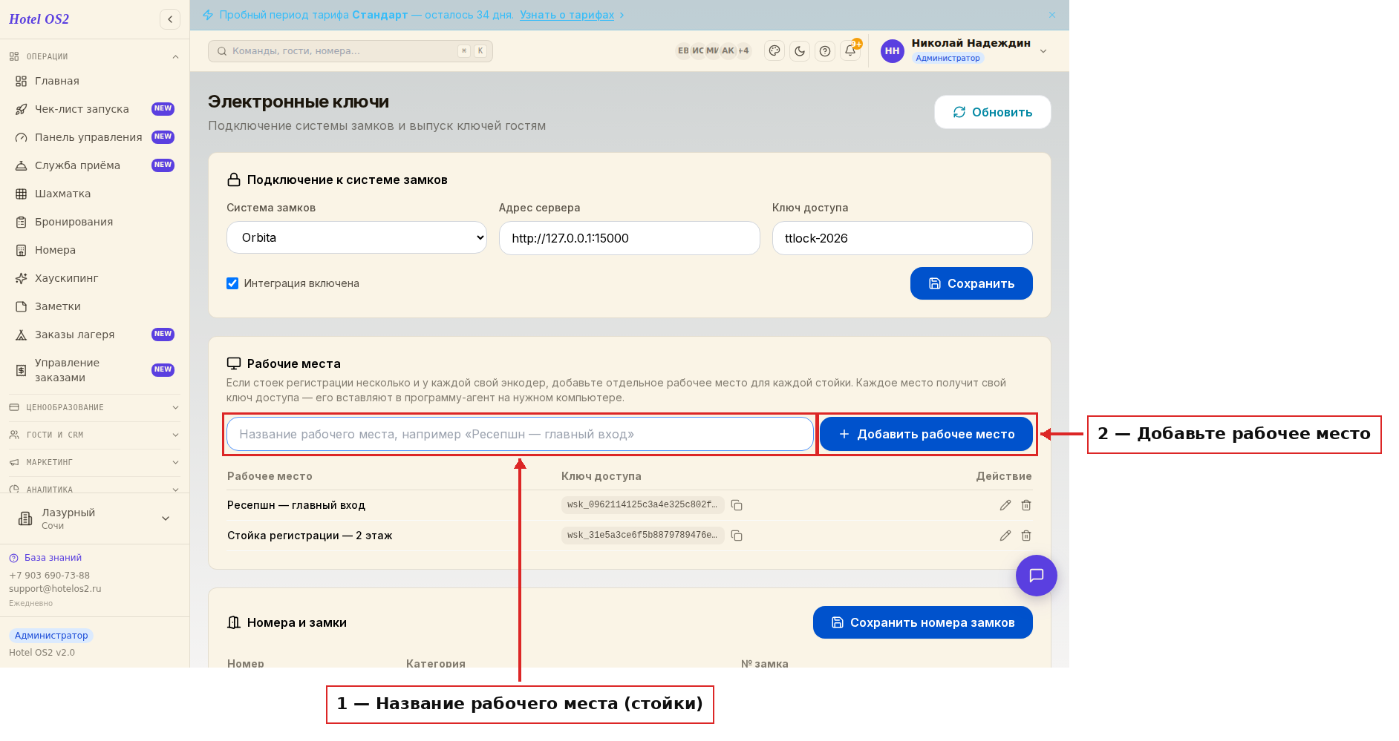Open the chat support bubble
Image resolution: width=1399 pixels, height=741 pixels.
tap(1037, 576)
